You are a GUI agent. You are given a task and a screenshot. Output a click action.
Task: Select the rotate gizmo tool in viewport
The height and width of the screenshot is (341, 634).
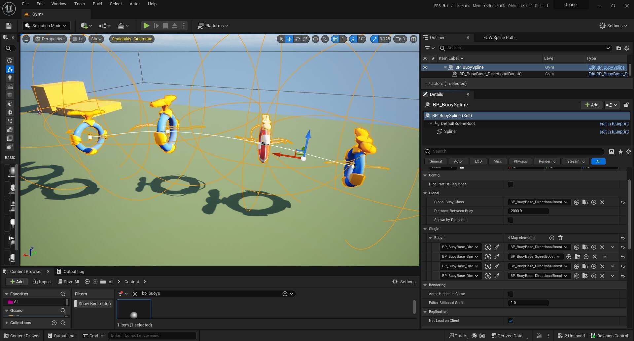[298, 39]
